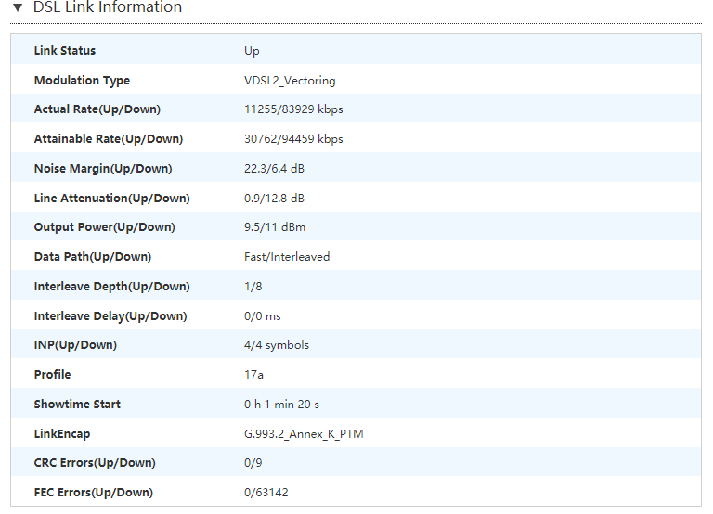Select the 0/0 ms value
The image size is (713, 514).
click(263, 315)
